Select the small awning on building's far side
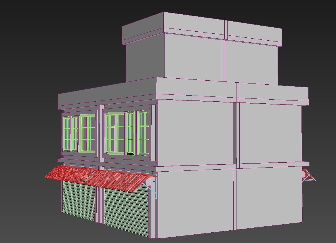This screenshot has width=336, height=243. [309, 175]
